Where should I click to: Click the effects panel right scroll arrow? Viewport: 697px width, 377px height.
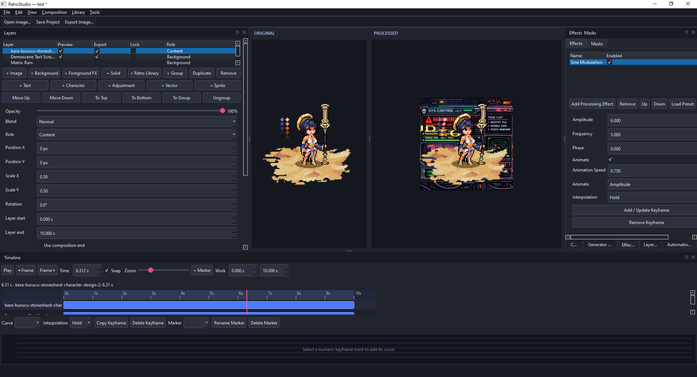click(x=694, y=237)
